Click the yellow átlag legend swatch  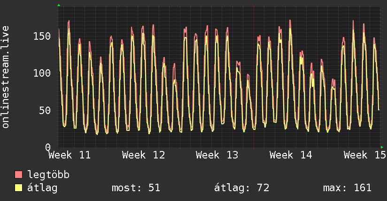tap(18, 187)
